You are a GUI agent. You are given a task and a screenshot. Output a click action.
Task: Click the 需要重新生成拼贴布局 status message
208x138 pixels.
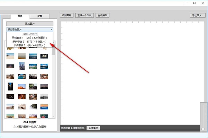coord(73,128)
